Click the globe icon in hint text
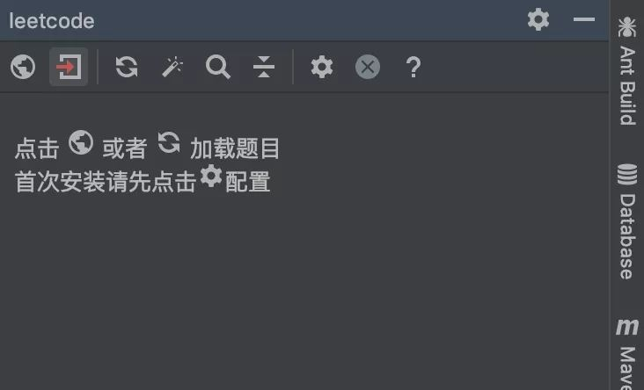Viewport: 644px width, 390px height. [81, 142]
